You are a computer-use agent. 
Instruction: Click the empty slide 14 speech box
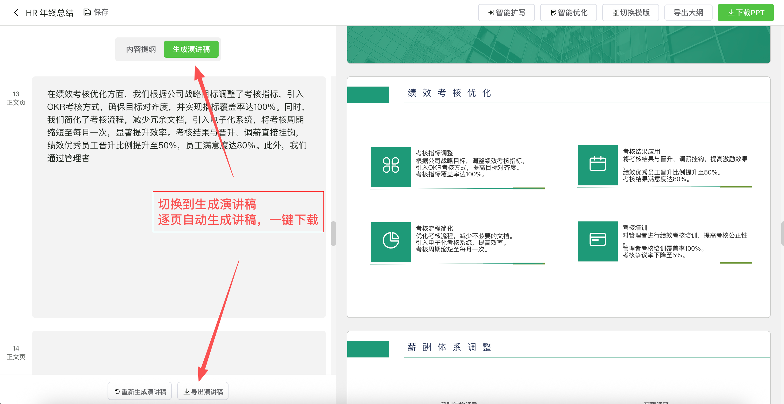(x=179, y=353)
